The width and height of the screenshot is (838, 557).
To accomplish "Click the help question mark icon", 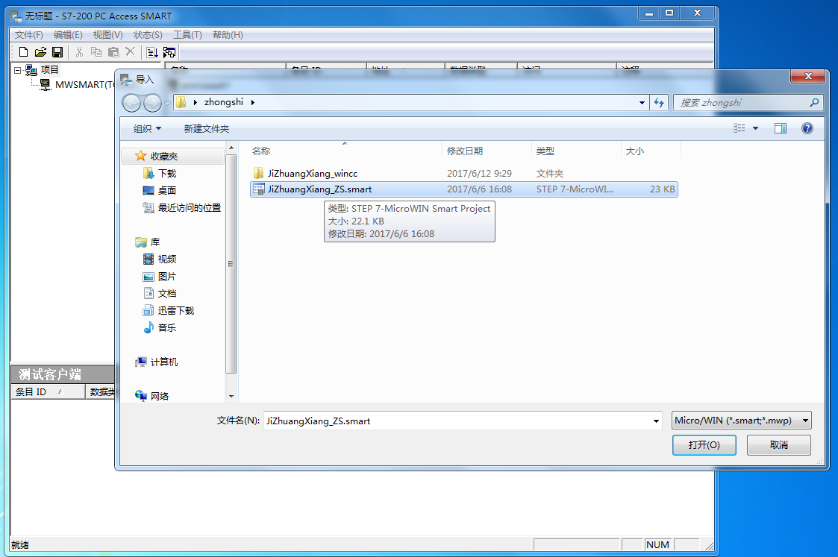I will coord(807,128).
